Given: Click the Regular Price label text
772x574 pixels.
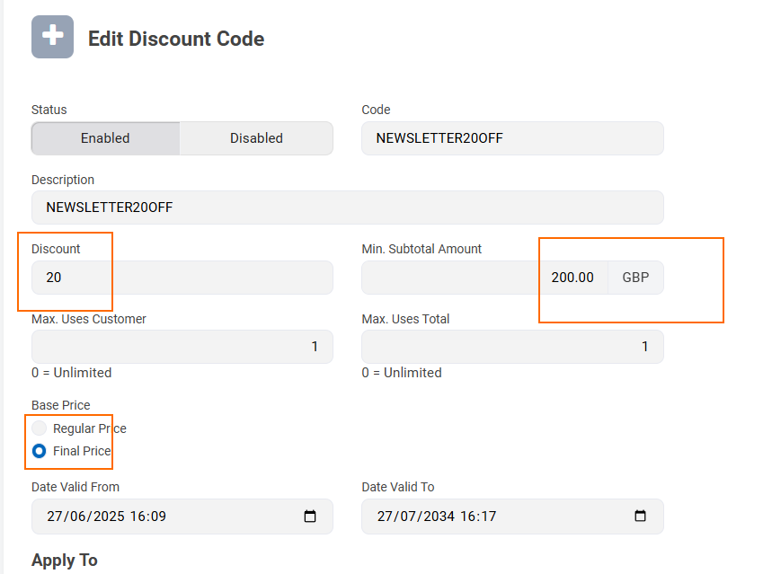Looking at the screenshot, I should (90, 428).
